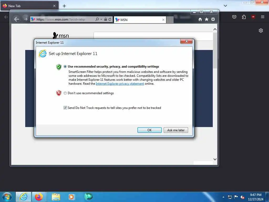Select Don't use recommended settings radio button
The image size is (269, 202).
65,93
